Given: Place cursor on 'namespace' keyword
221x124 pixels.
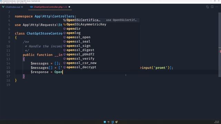Looking at the screenshot, I should pyautogui.click(x=24, y=17).
